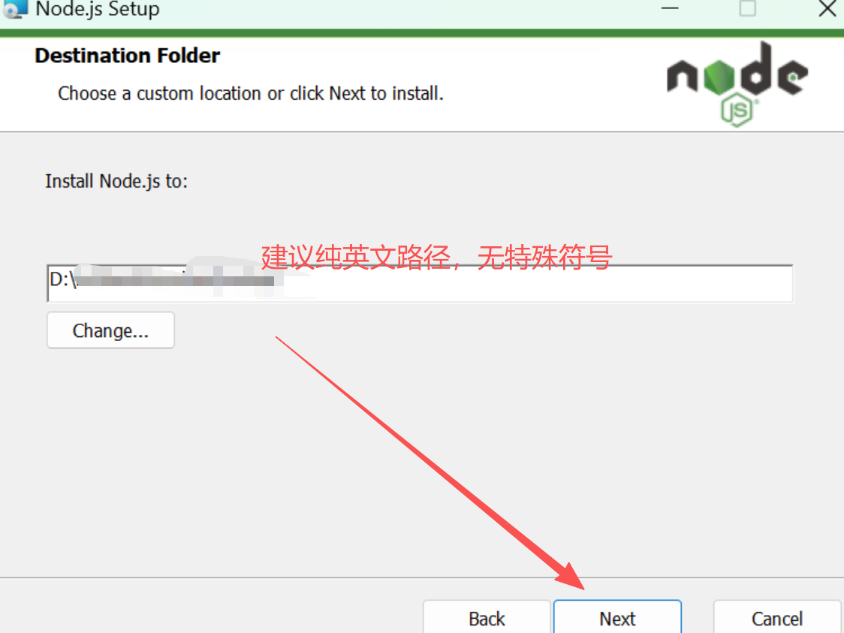Focus the install path input field
The height and width of the screenshot is (633, 844).
point(420,283)
